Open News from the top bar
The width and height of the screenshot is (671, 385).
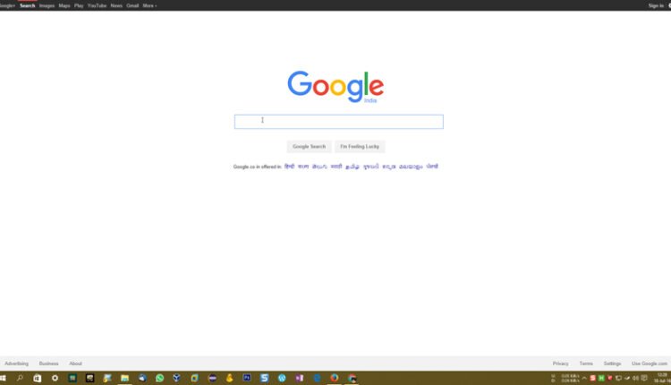pyautogui.click(x=116, y=5)
